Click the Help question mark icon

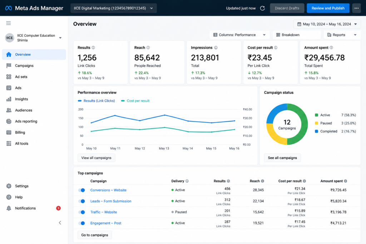tap(9, 197)
